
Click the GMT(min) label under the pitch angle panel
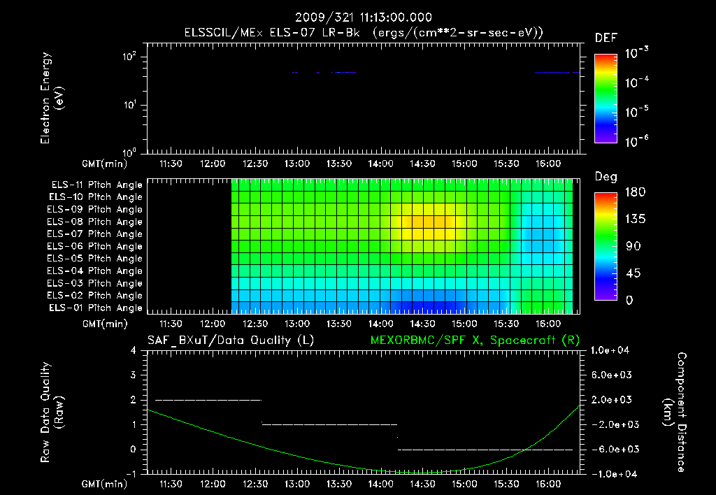coord(105,324)
